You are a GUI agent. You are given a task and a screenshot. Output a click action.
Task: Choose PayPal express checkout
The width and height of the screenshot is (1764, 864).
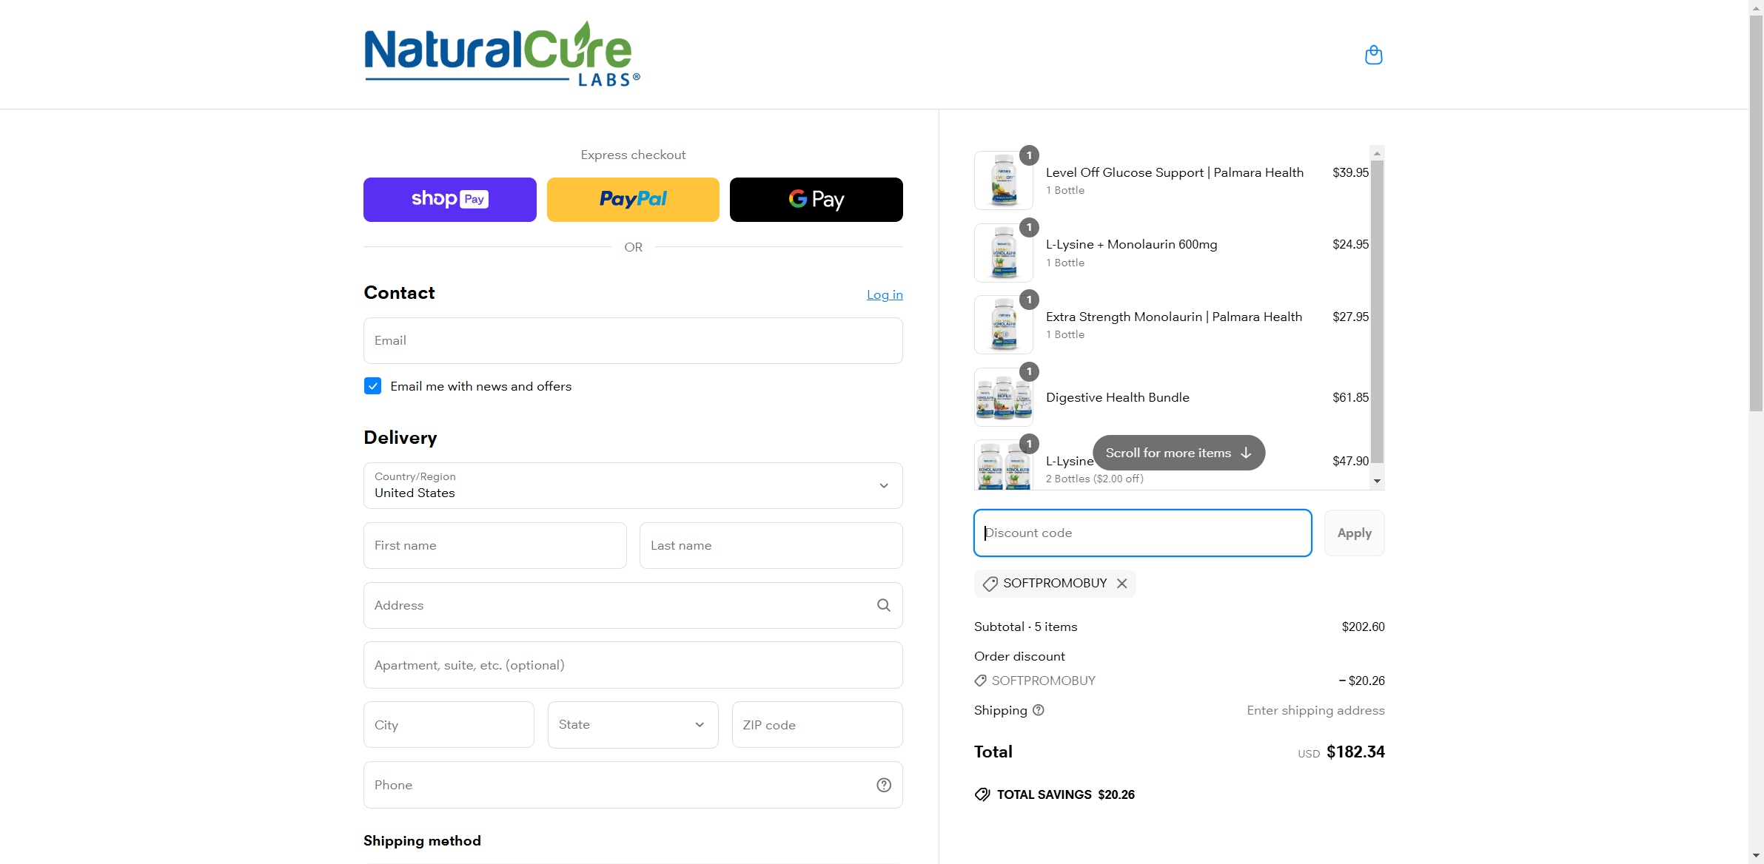pos(633,200)
